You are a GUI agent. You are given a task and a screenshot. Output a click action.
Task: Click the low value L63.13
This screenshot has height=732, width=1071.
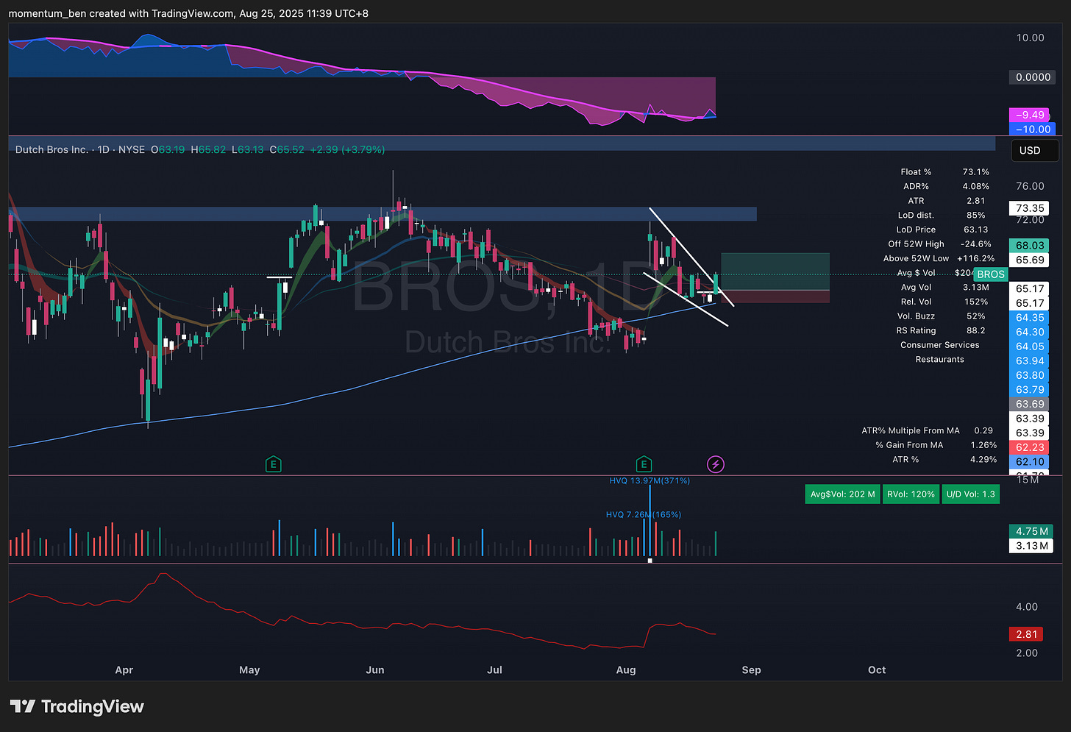[x=247, y=149]
